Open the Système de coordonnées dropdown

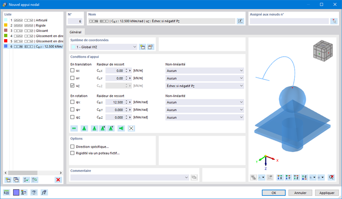coord(104,47)
